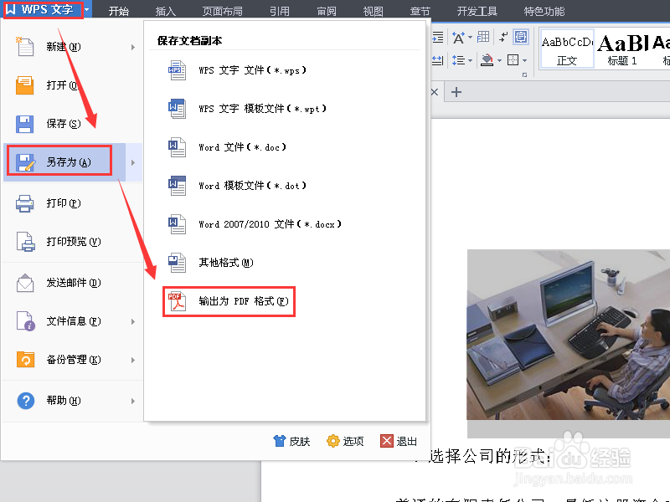The width and height of the screenshot is (670, 502).
Task: Toggle show paragraph marks icon
Action: pos(503,37)
